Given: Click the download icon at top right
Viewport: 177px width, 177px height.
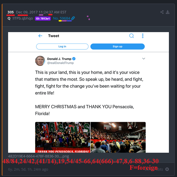Looking at the screenshot, I should click(x=168, y=12).
